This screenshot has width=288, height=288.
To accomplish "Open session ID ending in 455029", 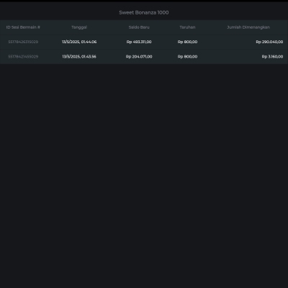I will [23, 57].
